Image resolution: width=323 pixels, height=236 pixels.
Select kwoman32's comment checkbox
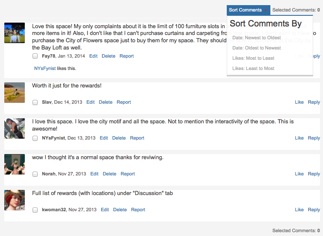point(35,210)
